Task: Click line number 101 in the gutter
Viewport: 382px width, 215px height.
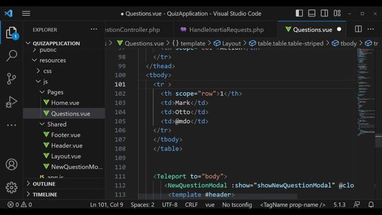Action: (x=120, y=84)
